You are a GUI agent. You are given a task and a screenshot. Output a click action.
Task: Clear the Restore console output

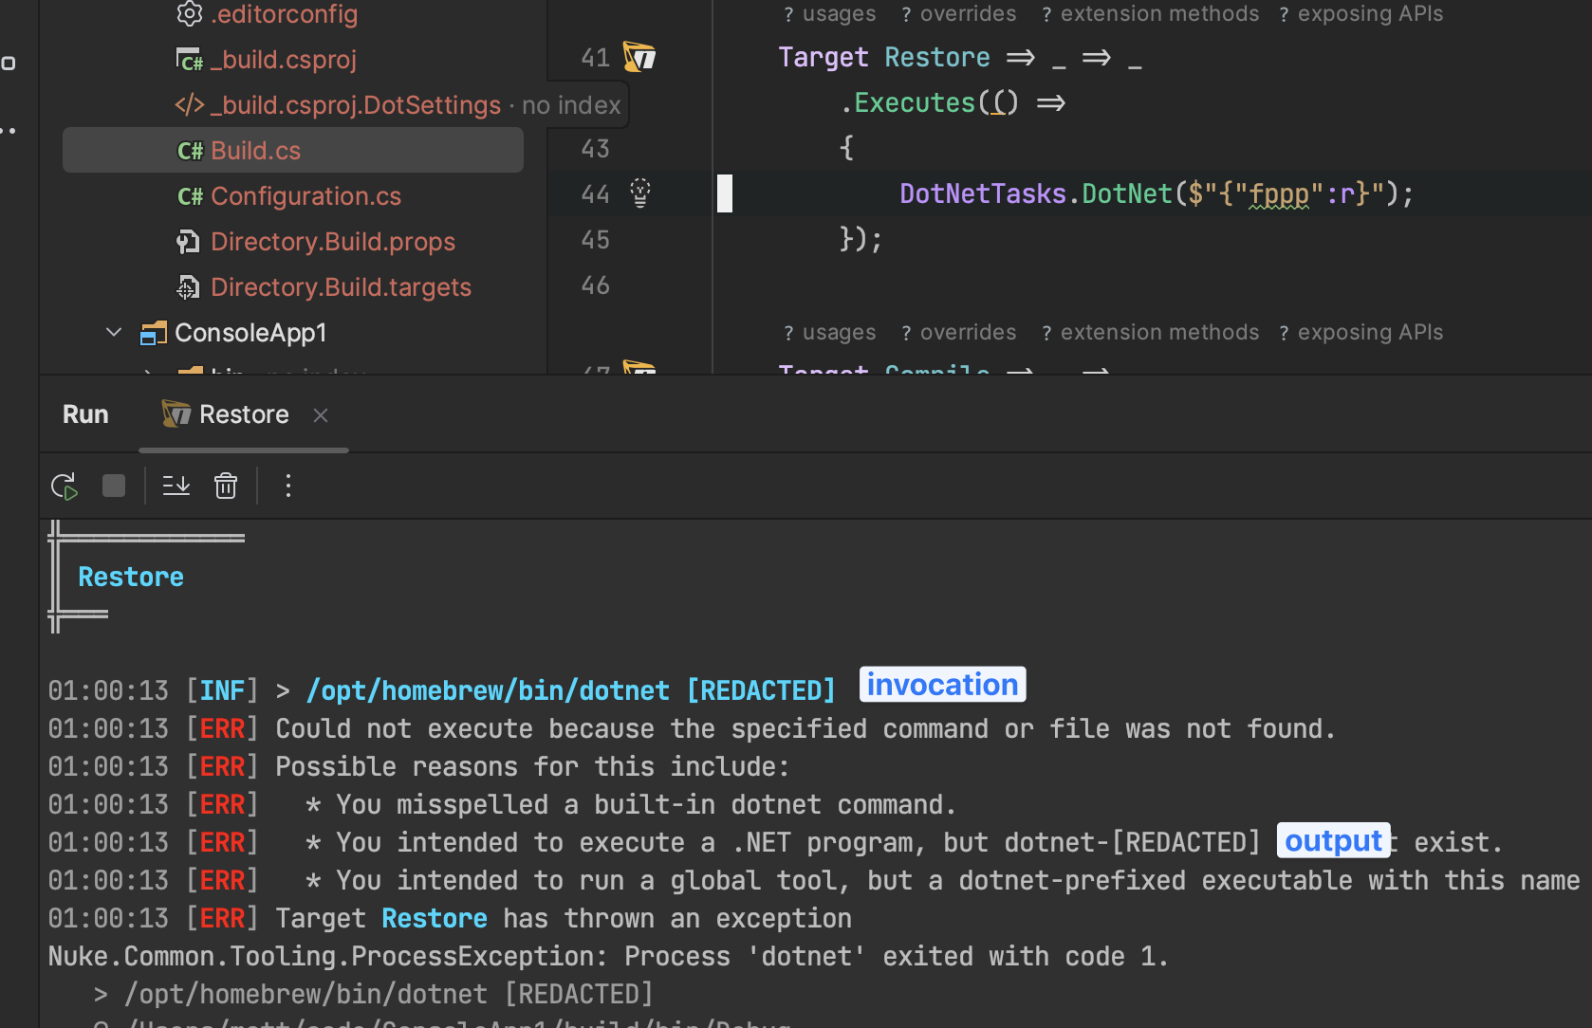click(226, 486)
